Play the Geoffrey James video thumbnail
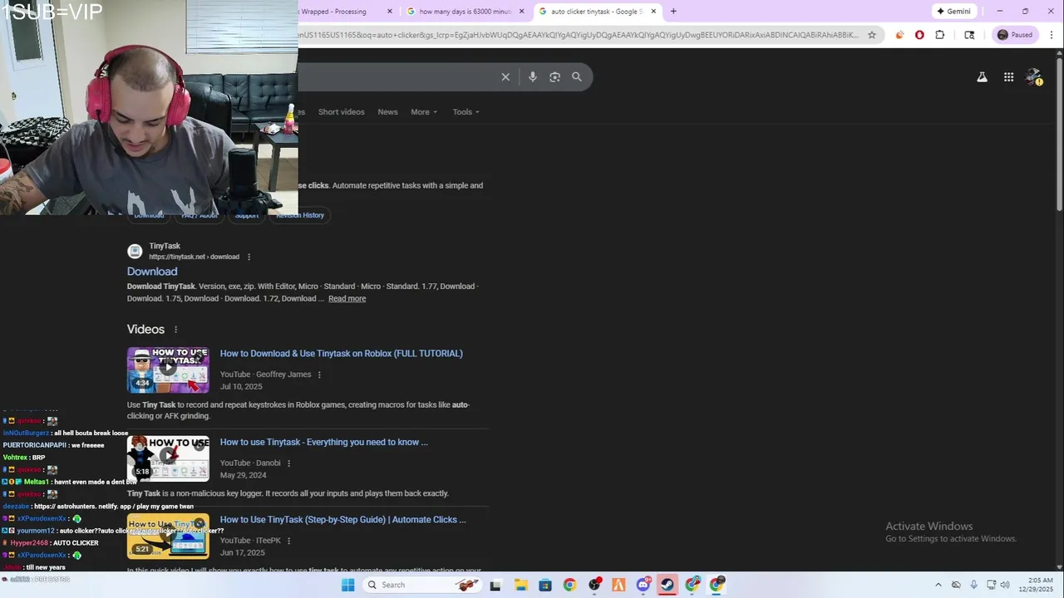 (x=168, y=370)
